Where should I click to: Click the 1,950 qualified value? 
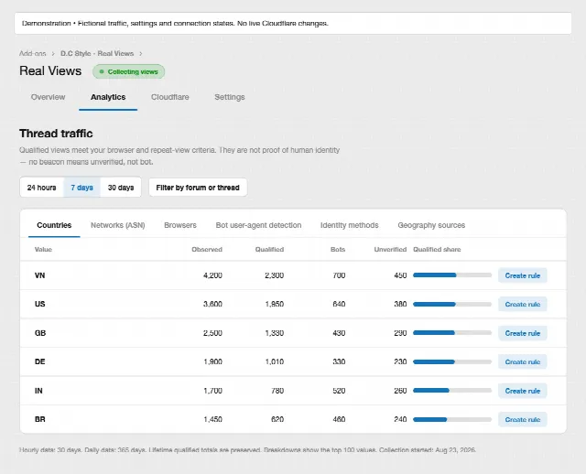tap(275, 304)
